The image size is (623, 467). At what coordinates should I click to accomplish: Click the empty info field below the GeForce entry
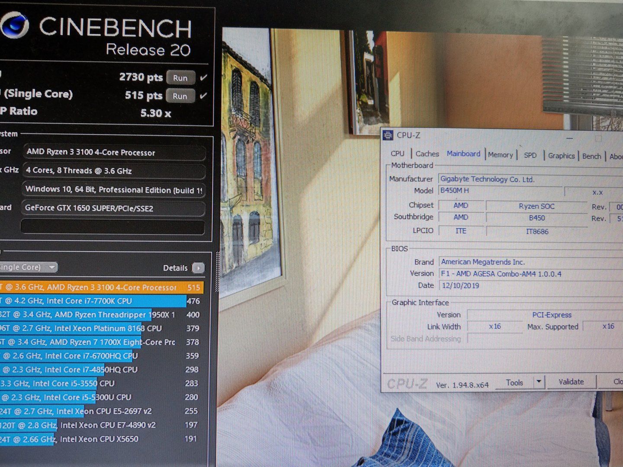[112, 227]
